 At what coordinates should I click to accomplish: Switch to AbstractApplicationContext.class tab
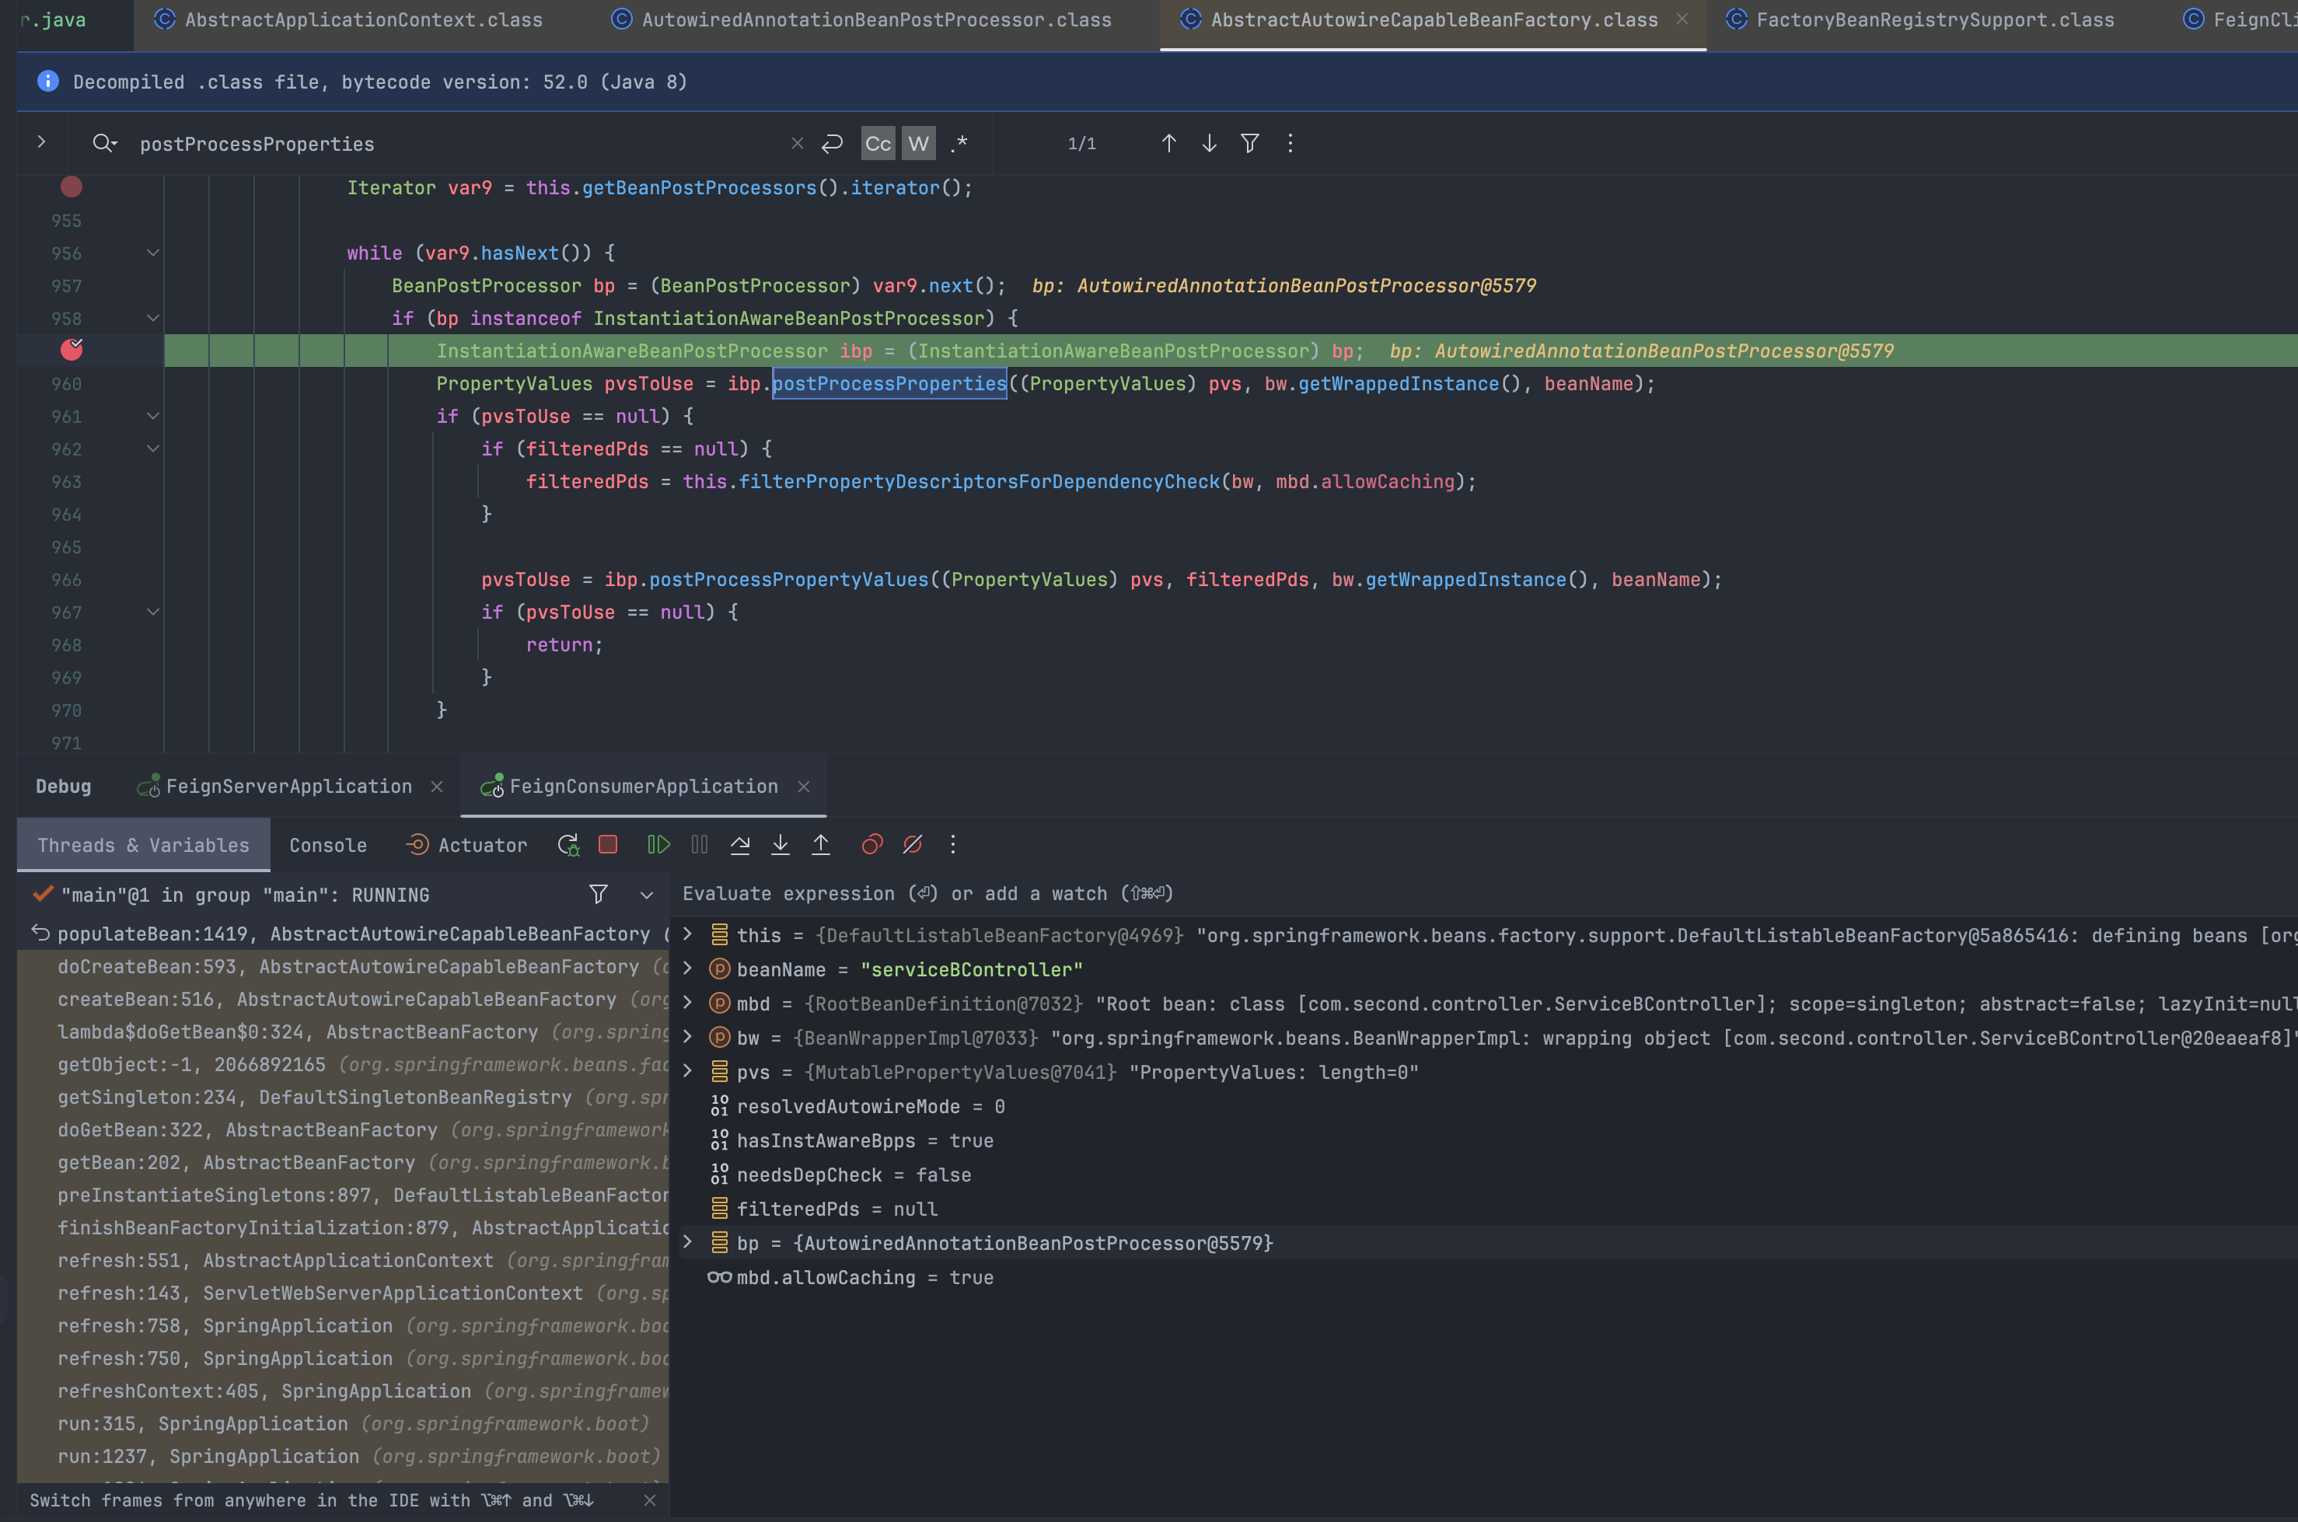[x=350, y=19]
